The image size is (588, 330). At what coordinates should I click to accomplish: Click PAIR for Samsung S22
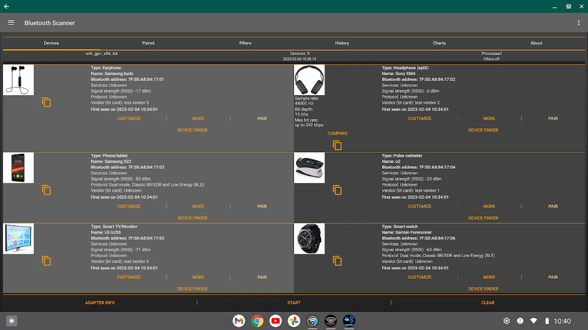262,206
